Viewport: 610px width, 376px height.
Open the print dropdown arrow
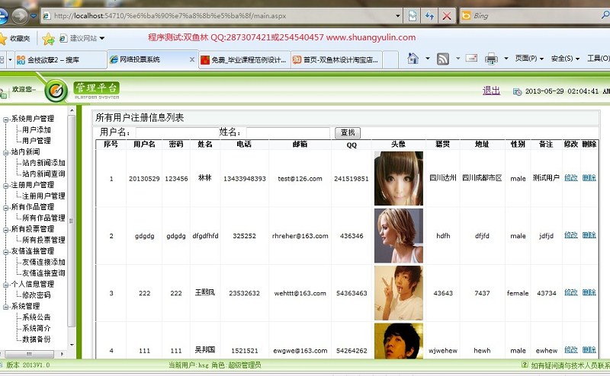(506, 59)
